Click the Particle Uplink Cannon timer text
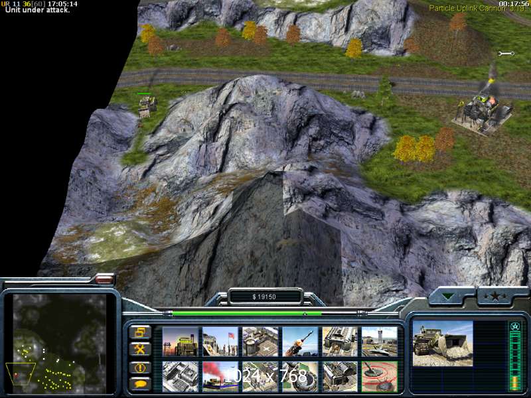The width and height of the screenshot is (531, 398). (477, 9)
